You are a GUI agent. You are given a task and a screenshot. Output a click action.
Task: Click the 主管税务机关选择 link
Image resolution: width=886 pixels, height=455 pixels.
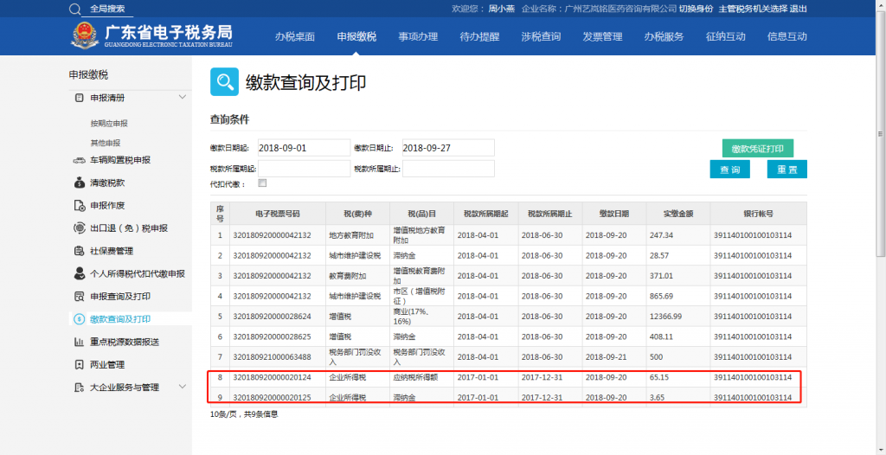pyautogui.click(x=753, y=9)
